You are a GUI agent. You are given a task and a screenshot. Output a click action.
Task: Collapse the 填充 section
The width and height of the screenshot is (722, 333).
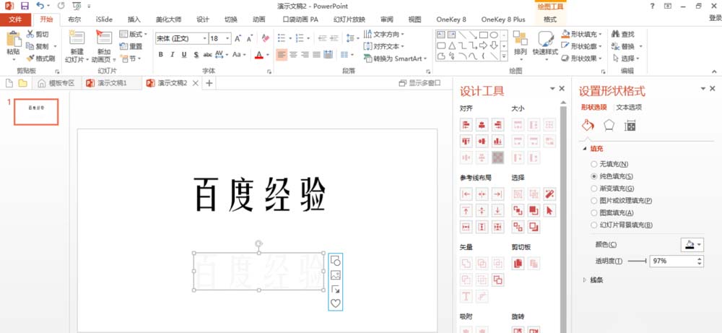tap(585, 149)
